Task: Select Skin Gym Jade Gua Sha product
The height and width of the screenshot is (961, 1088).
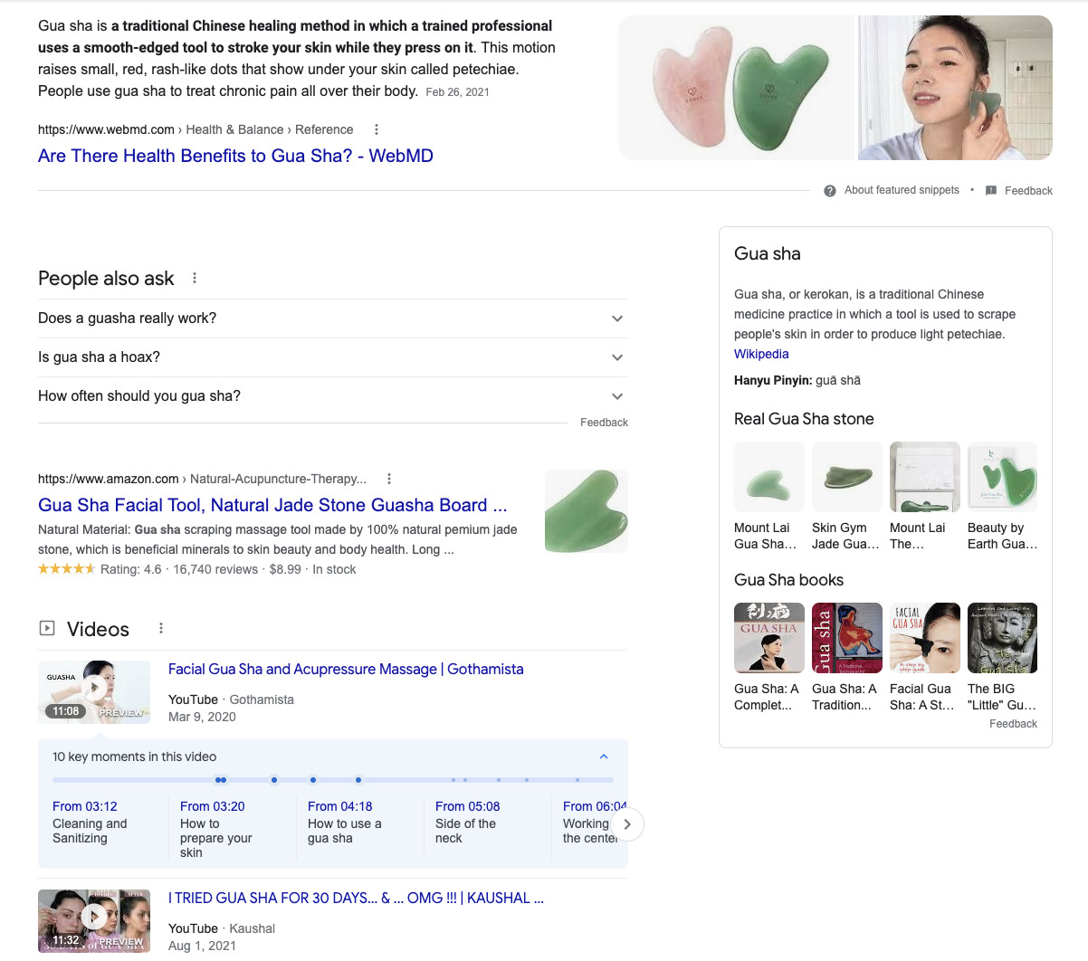Action: click(846, 496)
